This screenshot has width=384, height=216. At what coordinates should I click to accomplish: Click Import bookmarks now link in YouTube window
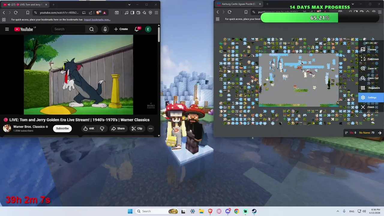[97, 19]
